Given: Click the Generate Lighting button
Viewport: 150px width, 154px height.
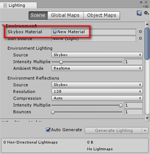Looking at the screenshot, I should (x=114, y=130).
